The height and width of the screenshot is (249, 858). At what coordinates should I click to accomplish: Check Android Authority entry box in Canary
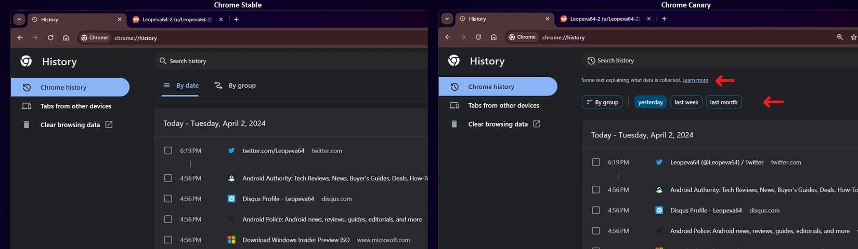pos(596,190)
